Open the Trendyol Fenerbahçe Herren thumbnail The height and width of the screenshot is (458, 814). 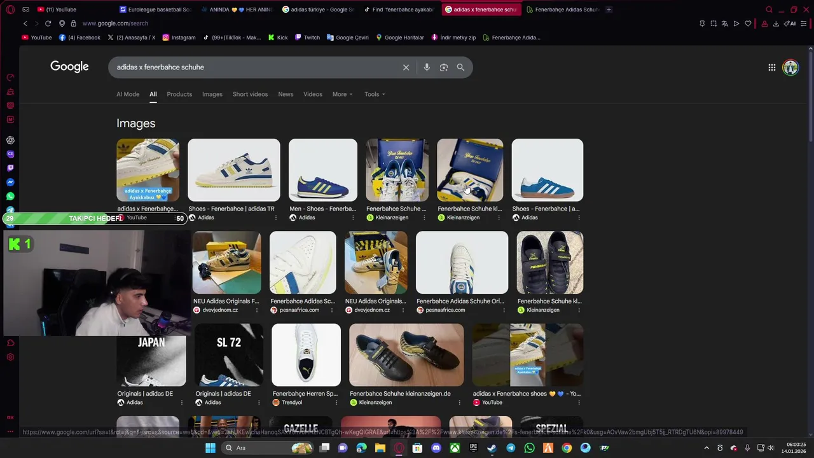click(306, 355)
